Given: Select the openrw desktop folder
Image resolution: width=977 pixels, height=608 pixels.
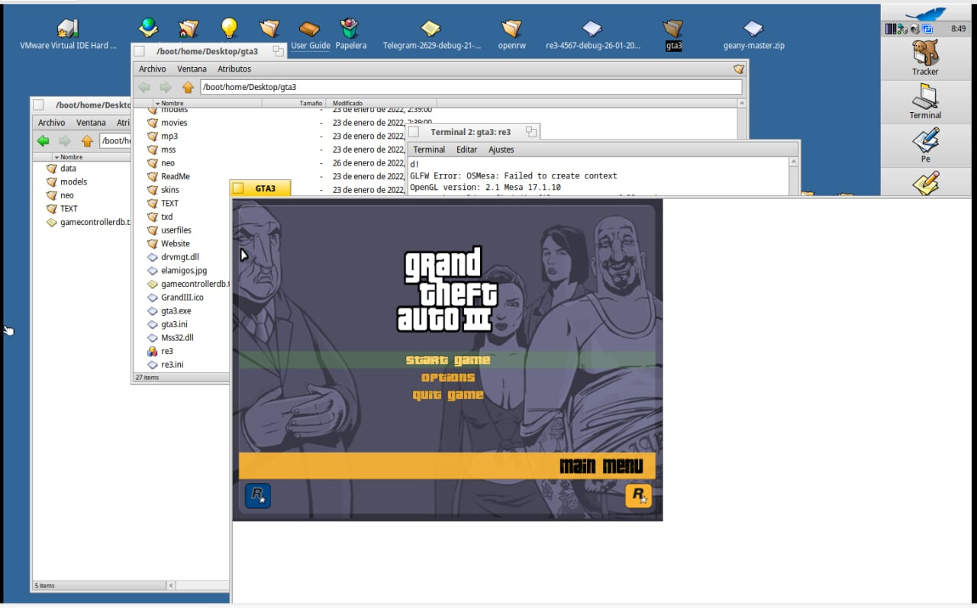Looking at the screenshot, I should pyautogui.click(x=511, y=34).
